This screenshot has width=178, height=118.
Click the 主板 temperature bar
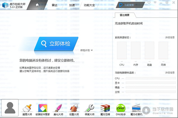[151, 92]
